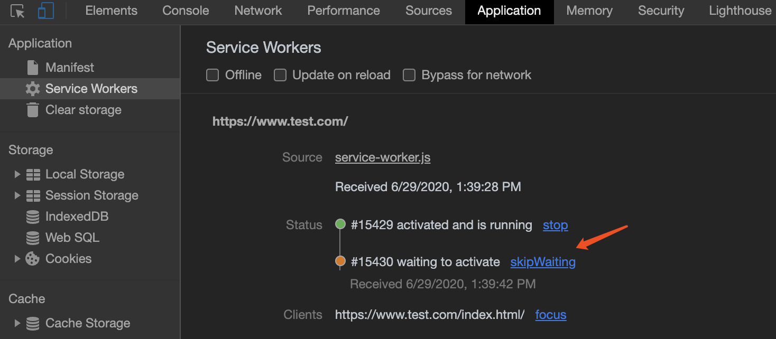Stop the running service worker
This screenshot has width=776, height=339.
tap(556, 225)
